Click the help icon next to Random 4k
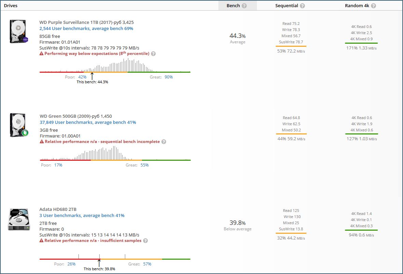The width and height of the screenshot is (403, 274). pos(374,6)
